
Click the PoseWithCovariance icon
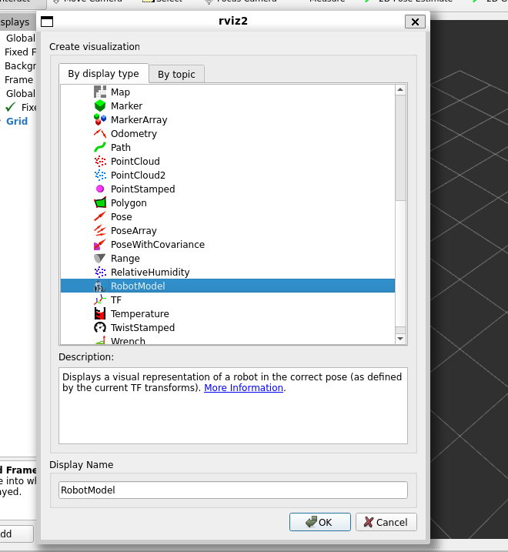(100, 244)
